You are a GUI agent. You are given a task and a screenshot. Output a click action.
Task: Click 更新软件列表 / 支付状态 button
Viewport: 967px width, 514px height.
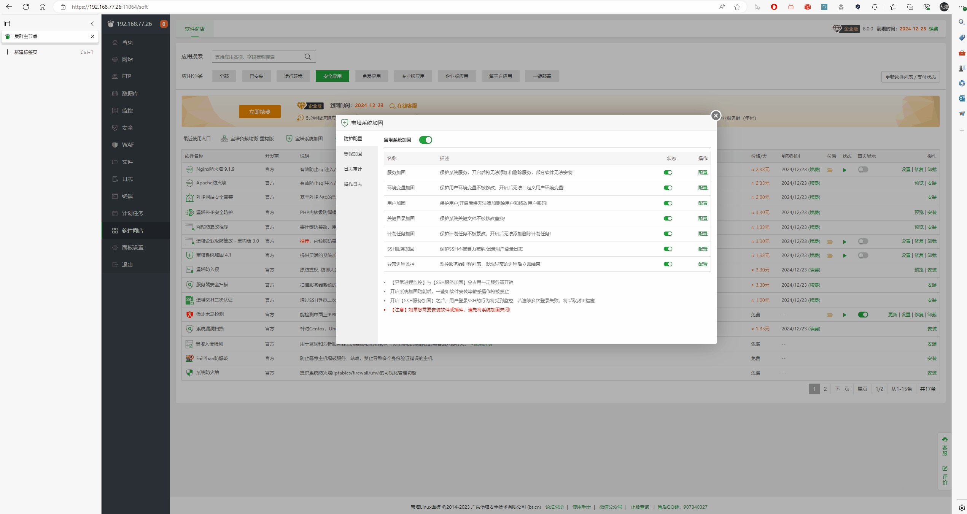coord(910,77)
